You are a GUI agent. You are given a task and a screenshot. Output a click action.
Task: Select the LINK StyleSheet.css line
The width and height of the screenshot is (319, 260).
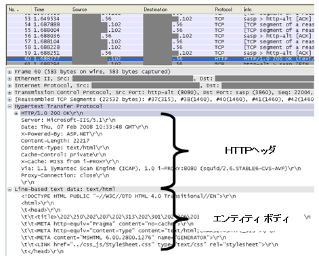pos(150,244)
